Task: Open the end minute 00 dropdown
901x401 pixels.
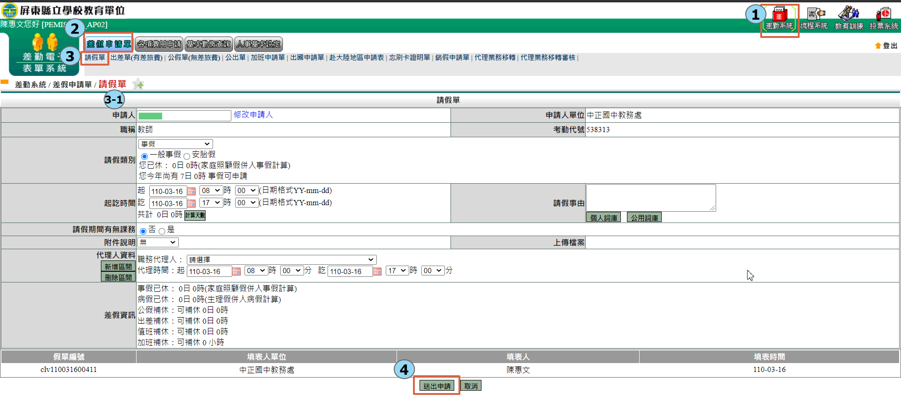Action: pyautogui.click(x=246, y=203)
